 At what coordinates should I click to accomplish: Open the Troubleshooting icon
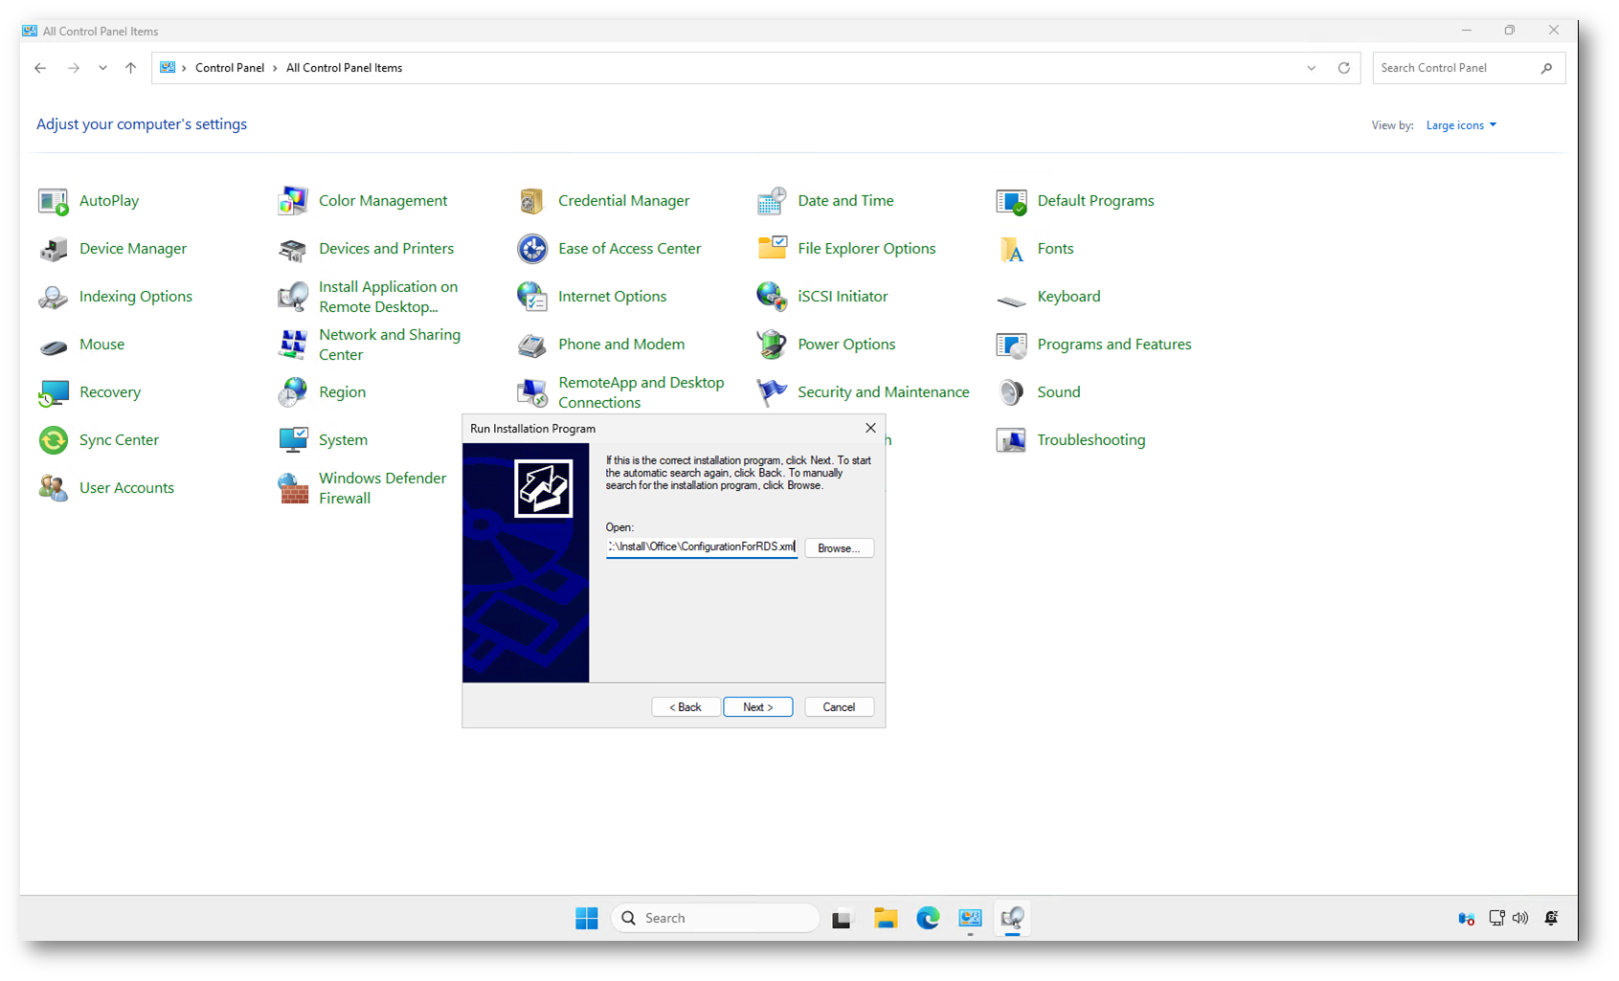pyautogui.click(x=1011, y=440)
